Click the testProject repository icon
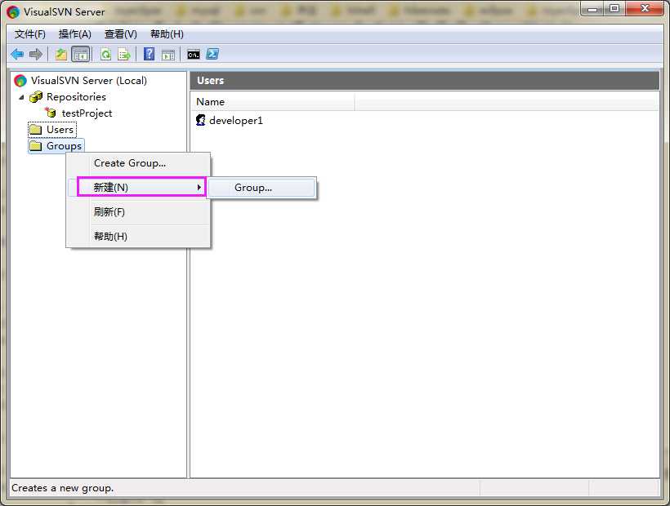This screenshot has height=506, width=670. point(51,113)
